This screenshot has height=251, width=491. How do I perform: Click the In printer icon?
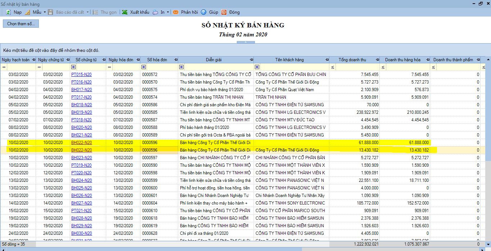(x=155, y=12)
